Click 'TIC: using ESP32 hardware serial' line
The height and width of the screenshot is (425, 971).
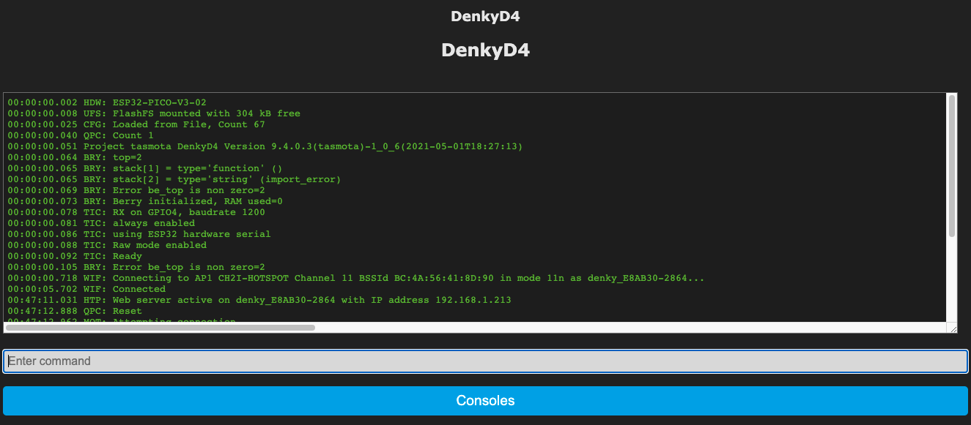tap(139, 234)
